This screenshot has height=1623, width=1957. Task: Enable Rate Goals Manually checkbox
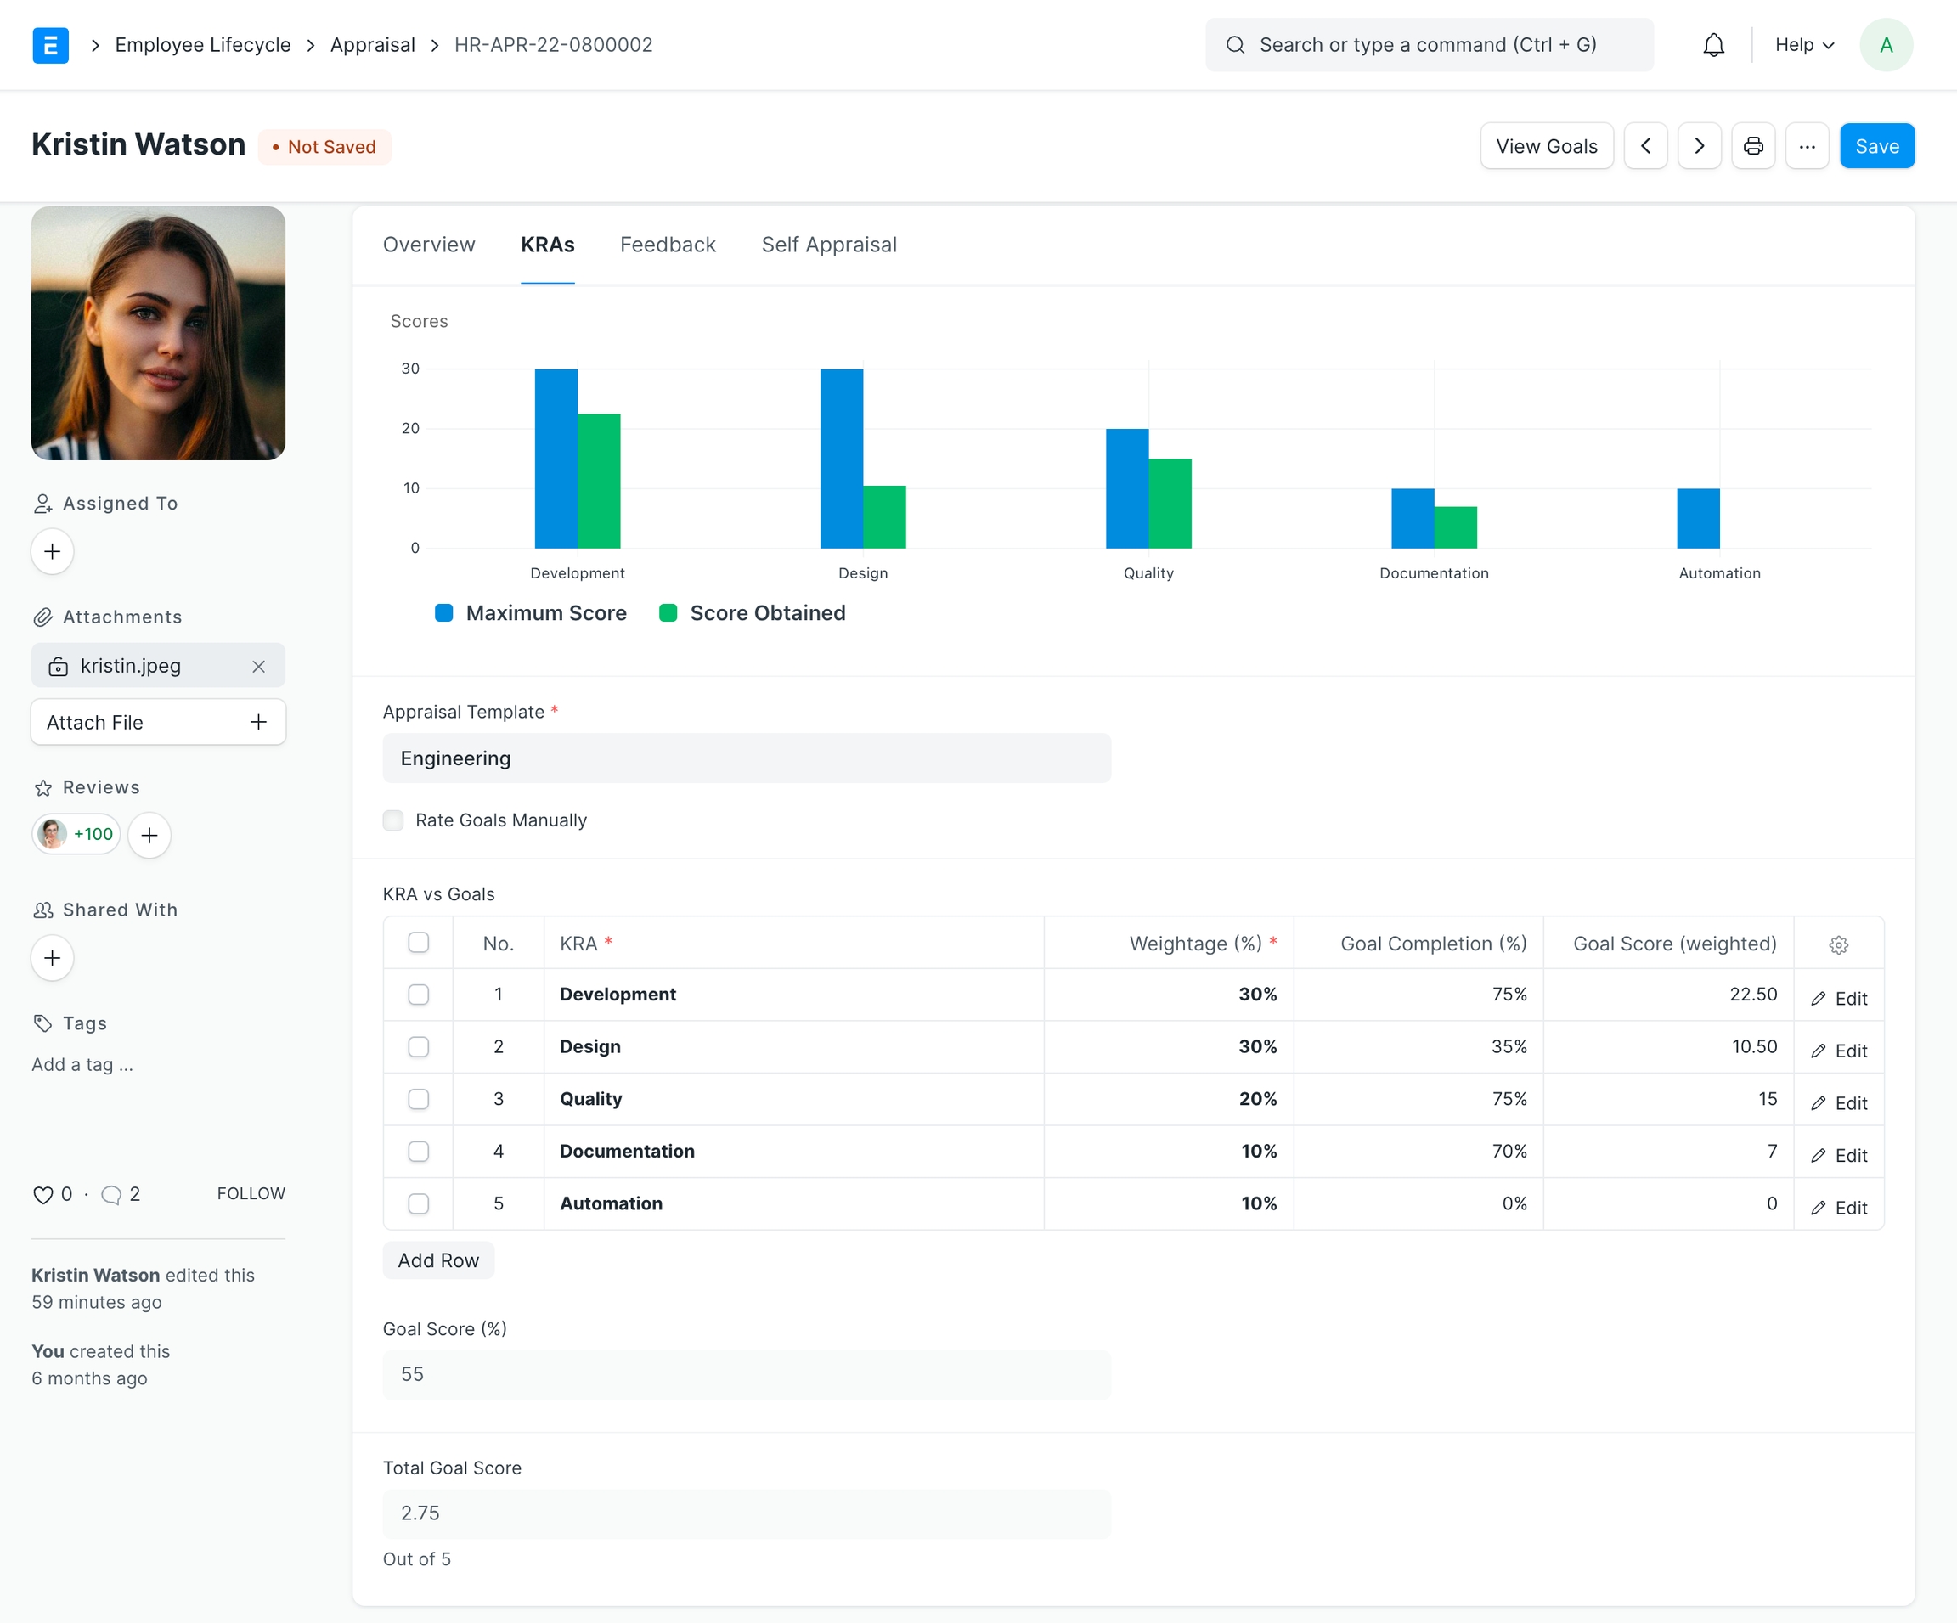click(x=393, y=820)
